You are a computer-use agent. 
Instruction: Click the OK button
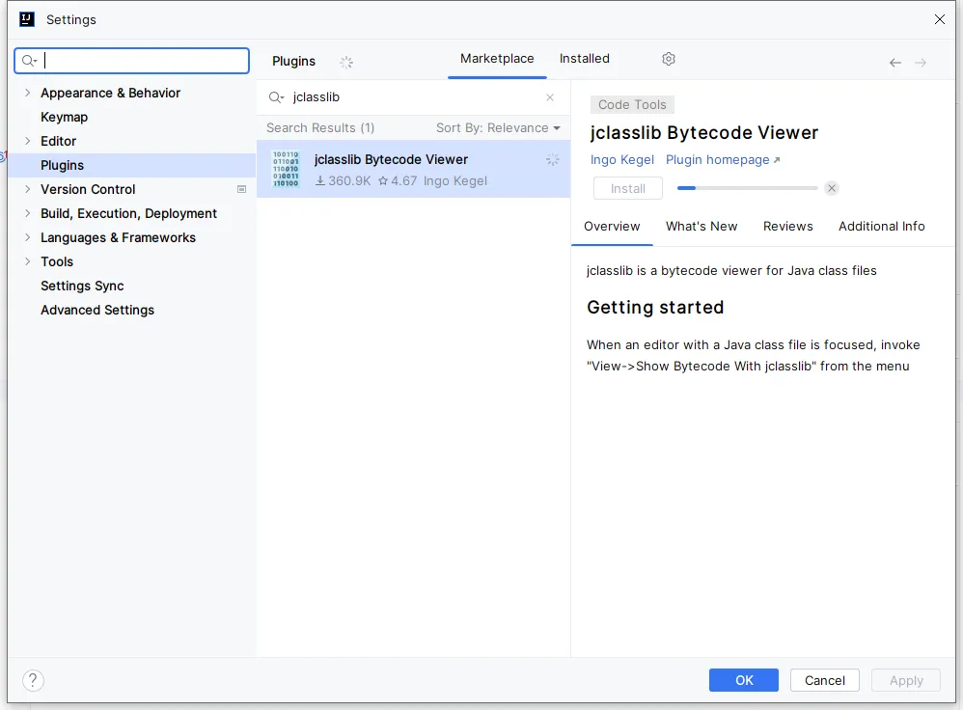click(x=744, y=680)
